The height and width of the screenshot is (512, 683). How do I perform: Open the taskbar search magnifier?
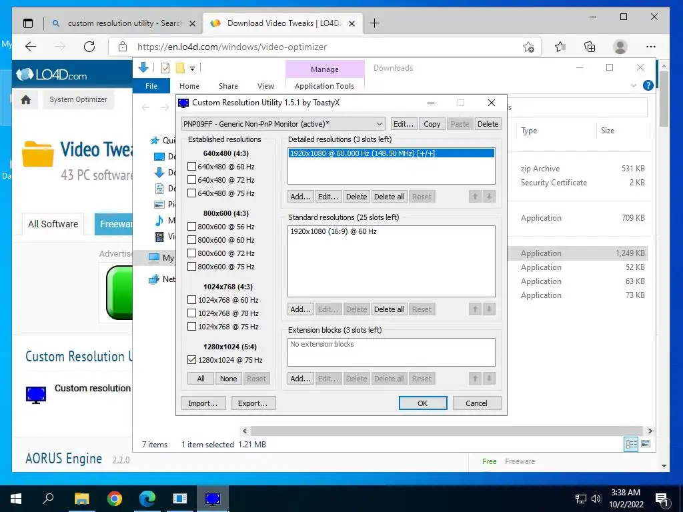click(48, 498)
